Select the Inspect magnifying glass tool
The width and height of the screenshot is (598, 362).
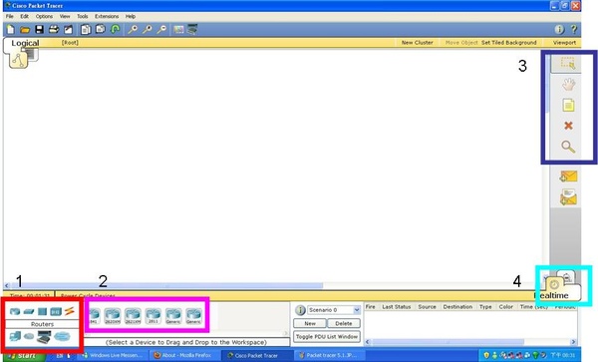pos(568,147)
